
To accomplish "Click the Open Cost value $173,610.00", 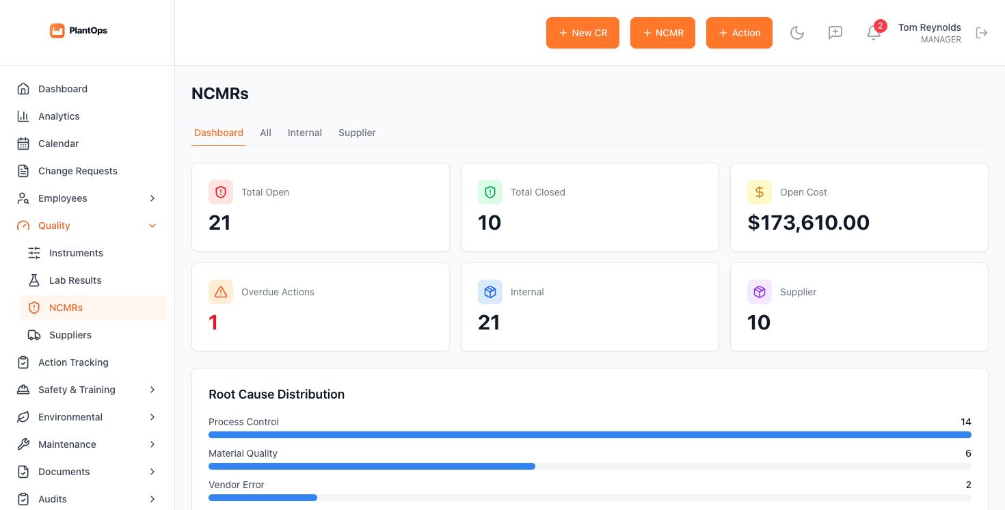I will click(809, 223).
